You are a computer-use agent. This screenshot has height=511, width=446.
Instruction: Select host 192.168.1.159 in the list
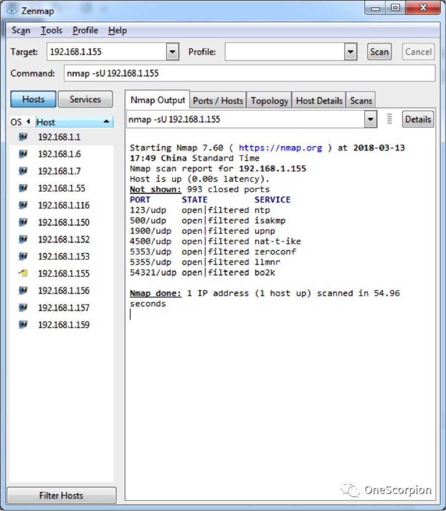[61, 325]
